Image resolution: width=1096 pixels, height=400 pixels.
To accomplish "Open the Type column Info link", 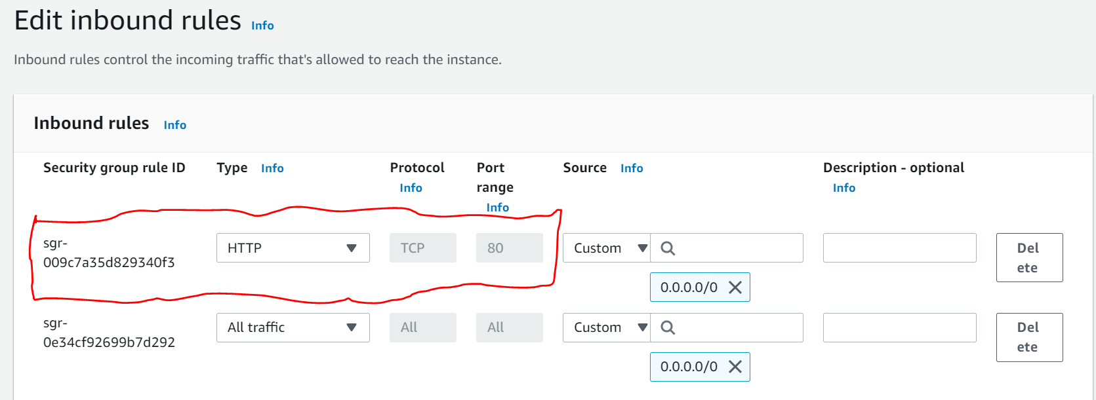I will tap(272, 168).
